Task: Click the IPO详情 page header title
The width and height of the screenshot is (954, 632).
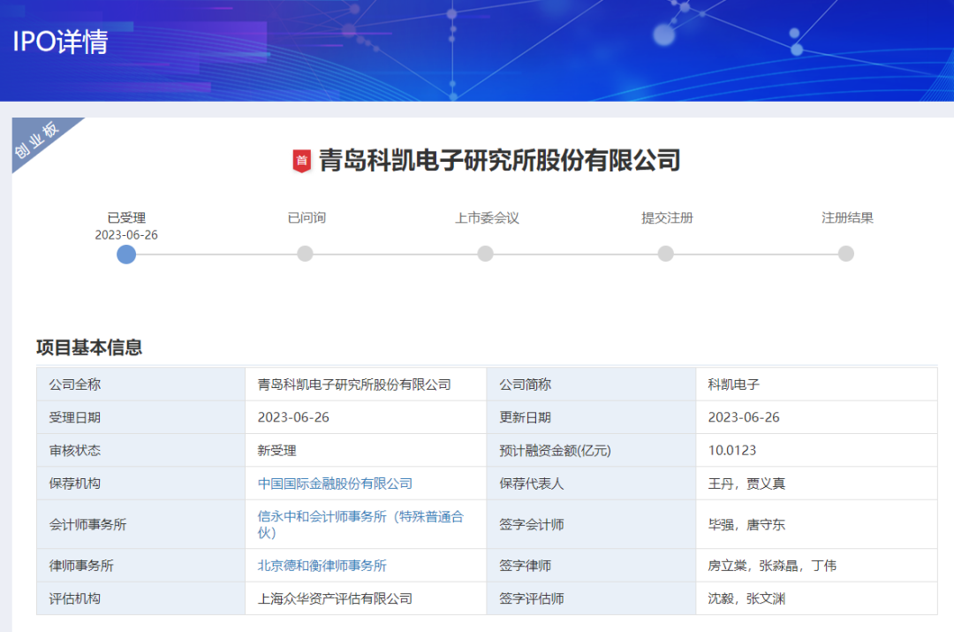Action: pyautogui.click(x=60, y=42)
